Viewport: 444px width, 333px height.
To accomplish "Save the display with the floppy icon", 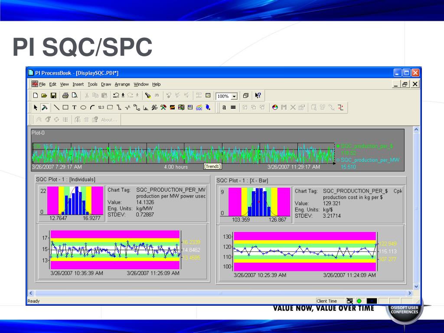I will tap(53, 95).
